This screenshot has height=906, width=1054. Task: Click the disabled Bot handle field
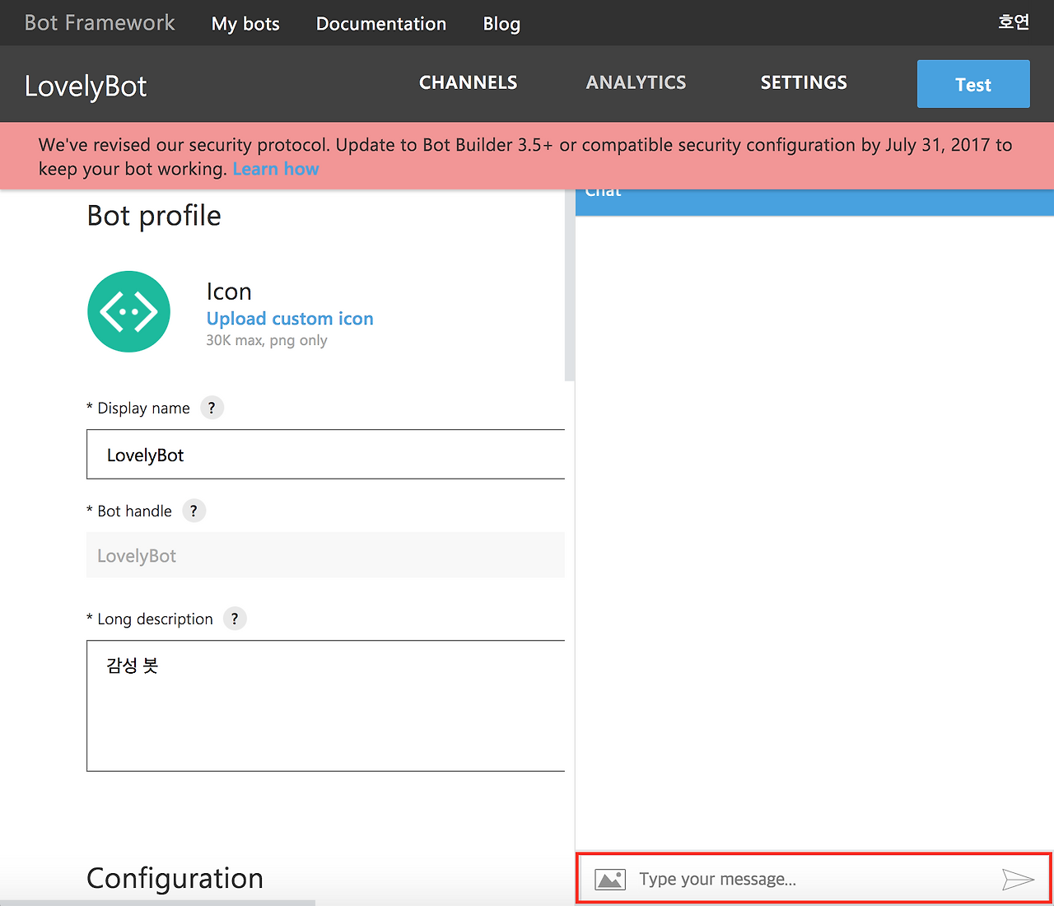pyautogui.click(x=325, y=555)
